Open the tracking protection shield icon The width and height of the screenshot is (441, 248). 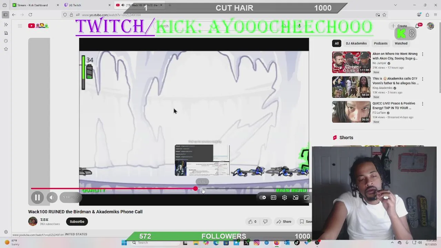pos(65,15)
